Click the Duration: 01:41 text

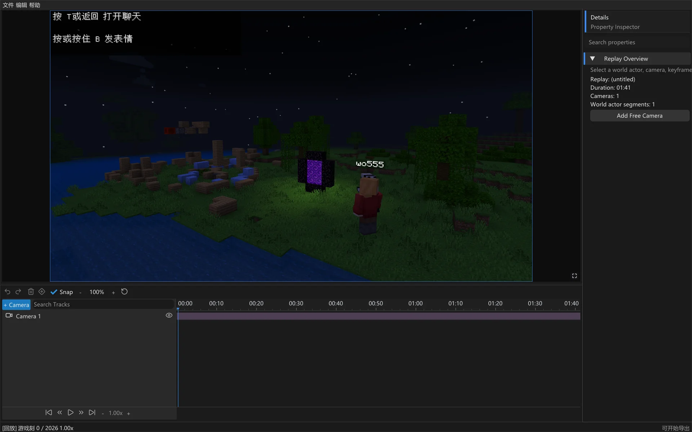pyautogui.click(x=610, y=87)
